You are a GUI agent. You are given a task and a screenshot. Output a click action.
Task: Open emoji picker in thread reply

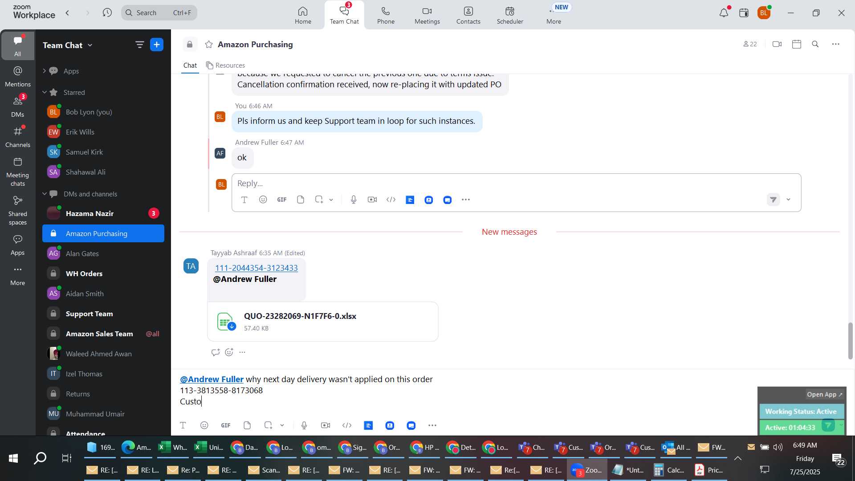pyautogui.click(x=263, y=200)
